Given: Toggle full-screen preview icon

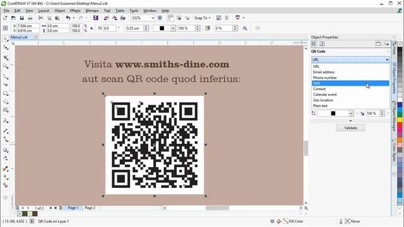Looking at the screenshot, I should coord(160,18).
